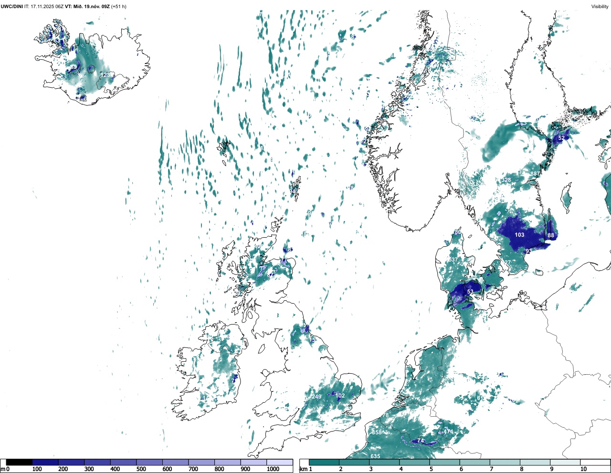This screenshot has width=611, height=473.
Task: Click the '53' value over Denmark
Action: [470, 292]
